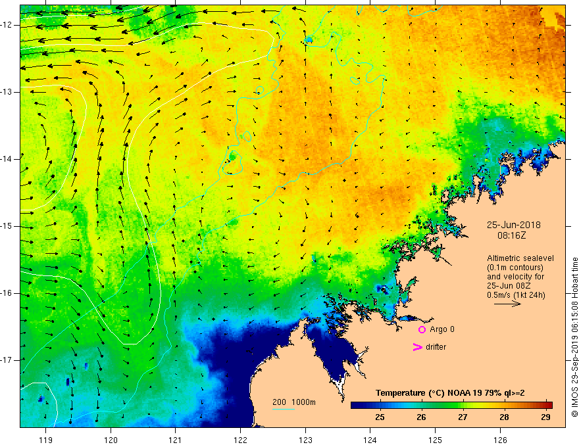Click the 27 value on temperature scale
Viewport: 579px width, 447px height.
[463, 417]
